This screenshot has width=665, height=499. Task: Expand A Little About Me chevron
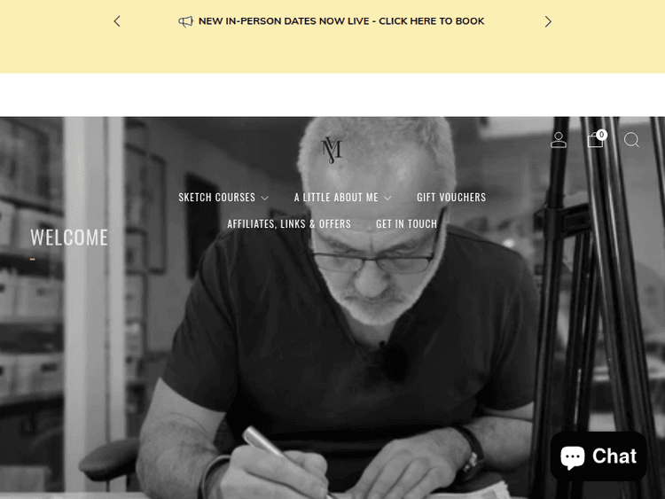point(387,198)
